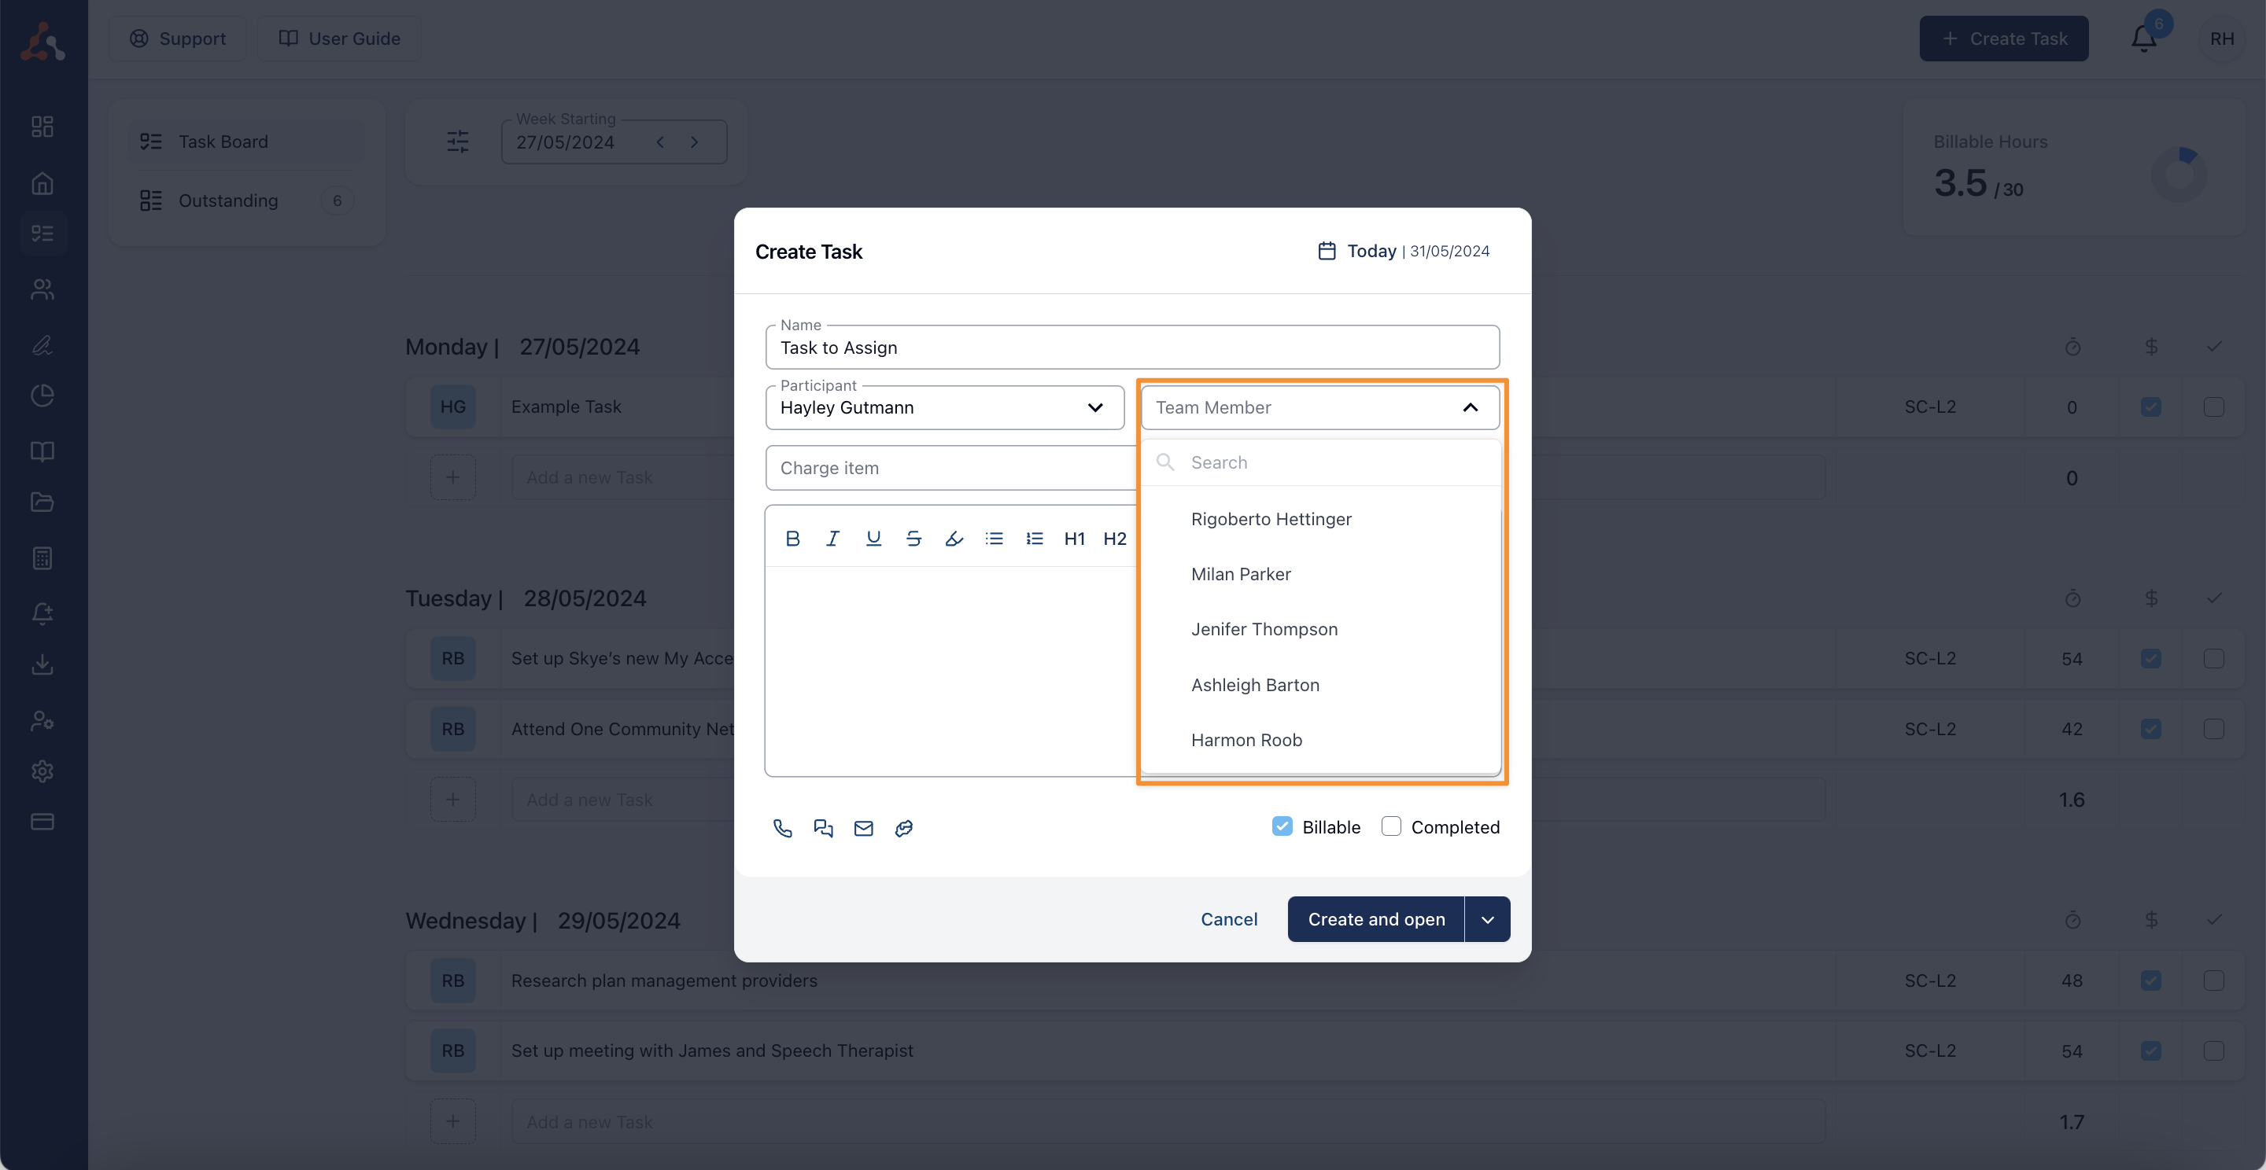
Task: Click the Week Starting date field
Action: 614,142
